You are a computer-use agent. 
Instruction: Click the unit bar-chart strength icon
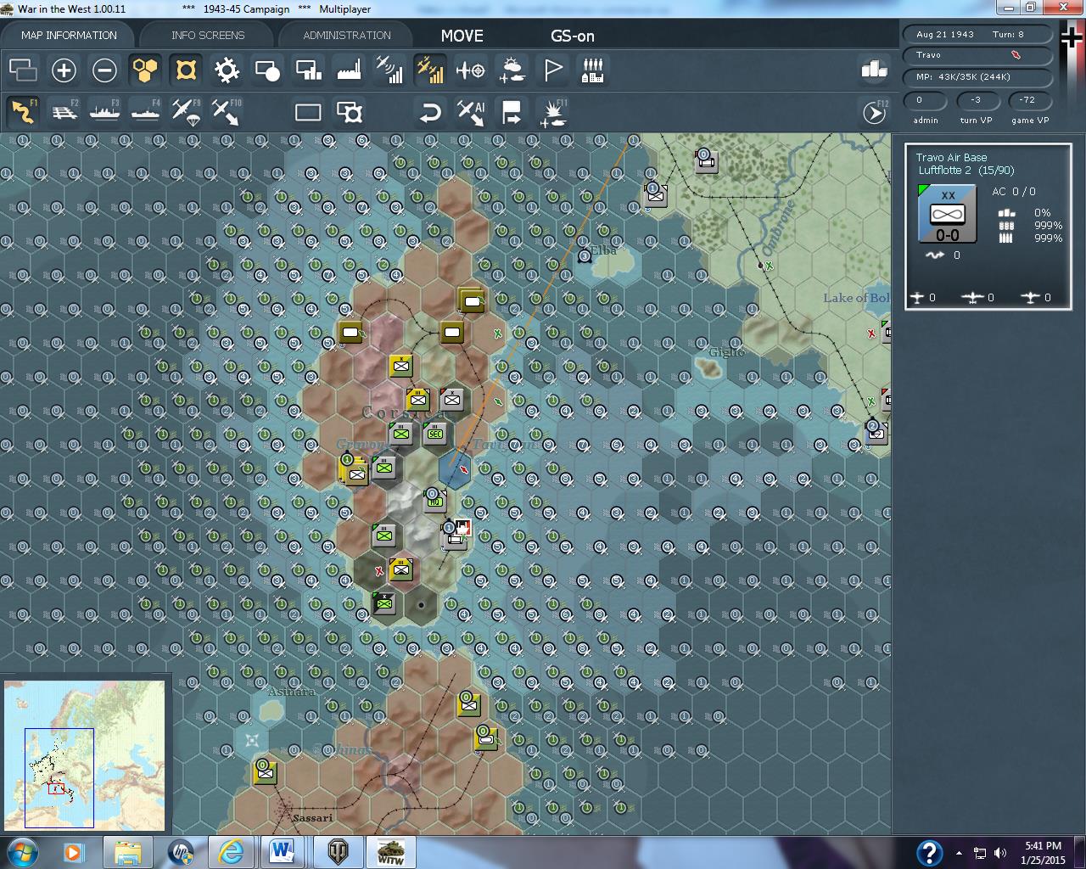(308, 70)
